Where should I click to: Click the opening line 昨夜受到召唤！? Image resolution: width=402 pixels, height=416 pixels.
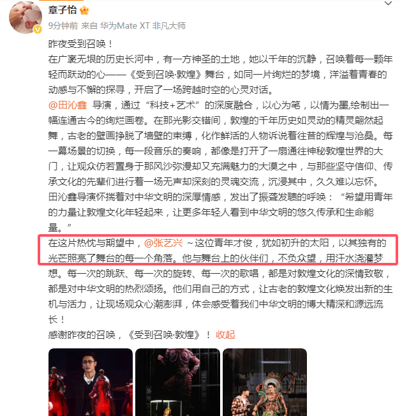pyautogui.click(x=81, y=44)
